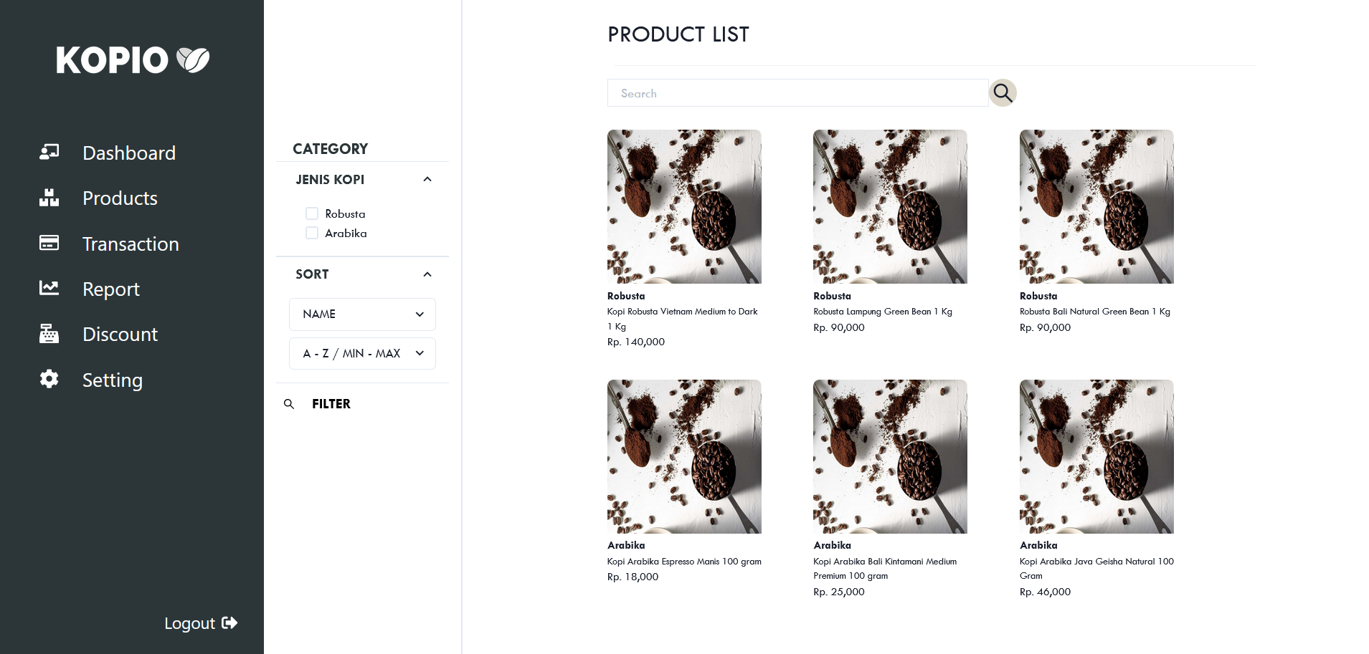Click the Setting gear icon
Viewport: 1369px width, 654px height.
[x=49, y=379]
